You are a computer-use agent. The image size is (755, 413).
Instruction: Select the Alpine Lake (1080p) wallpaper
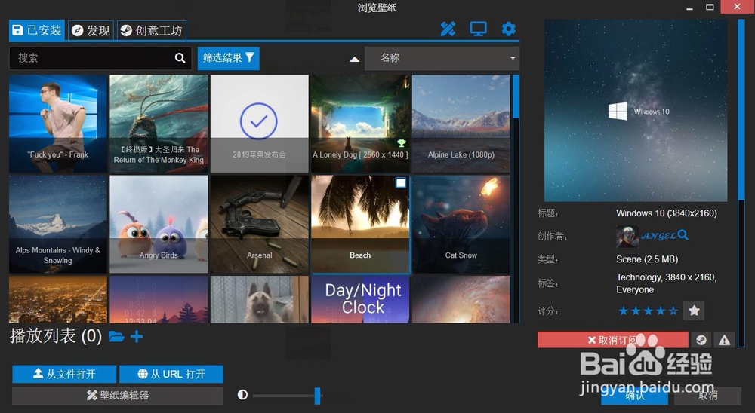click(461, 124)
